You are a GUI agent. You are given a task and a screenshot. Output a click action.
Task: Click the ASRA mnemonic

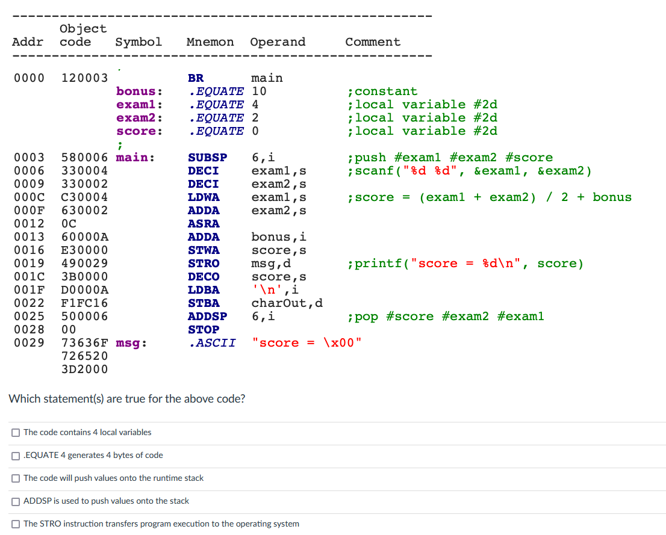204,224
